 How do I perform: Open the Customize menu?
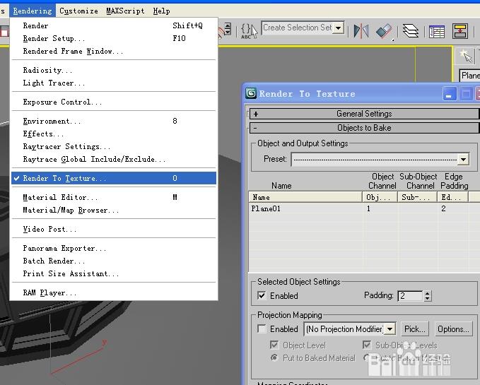click(x=78, y=11)
